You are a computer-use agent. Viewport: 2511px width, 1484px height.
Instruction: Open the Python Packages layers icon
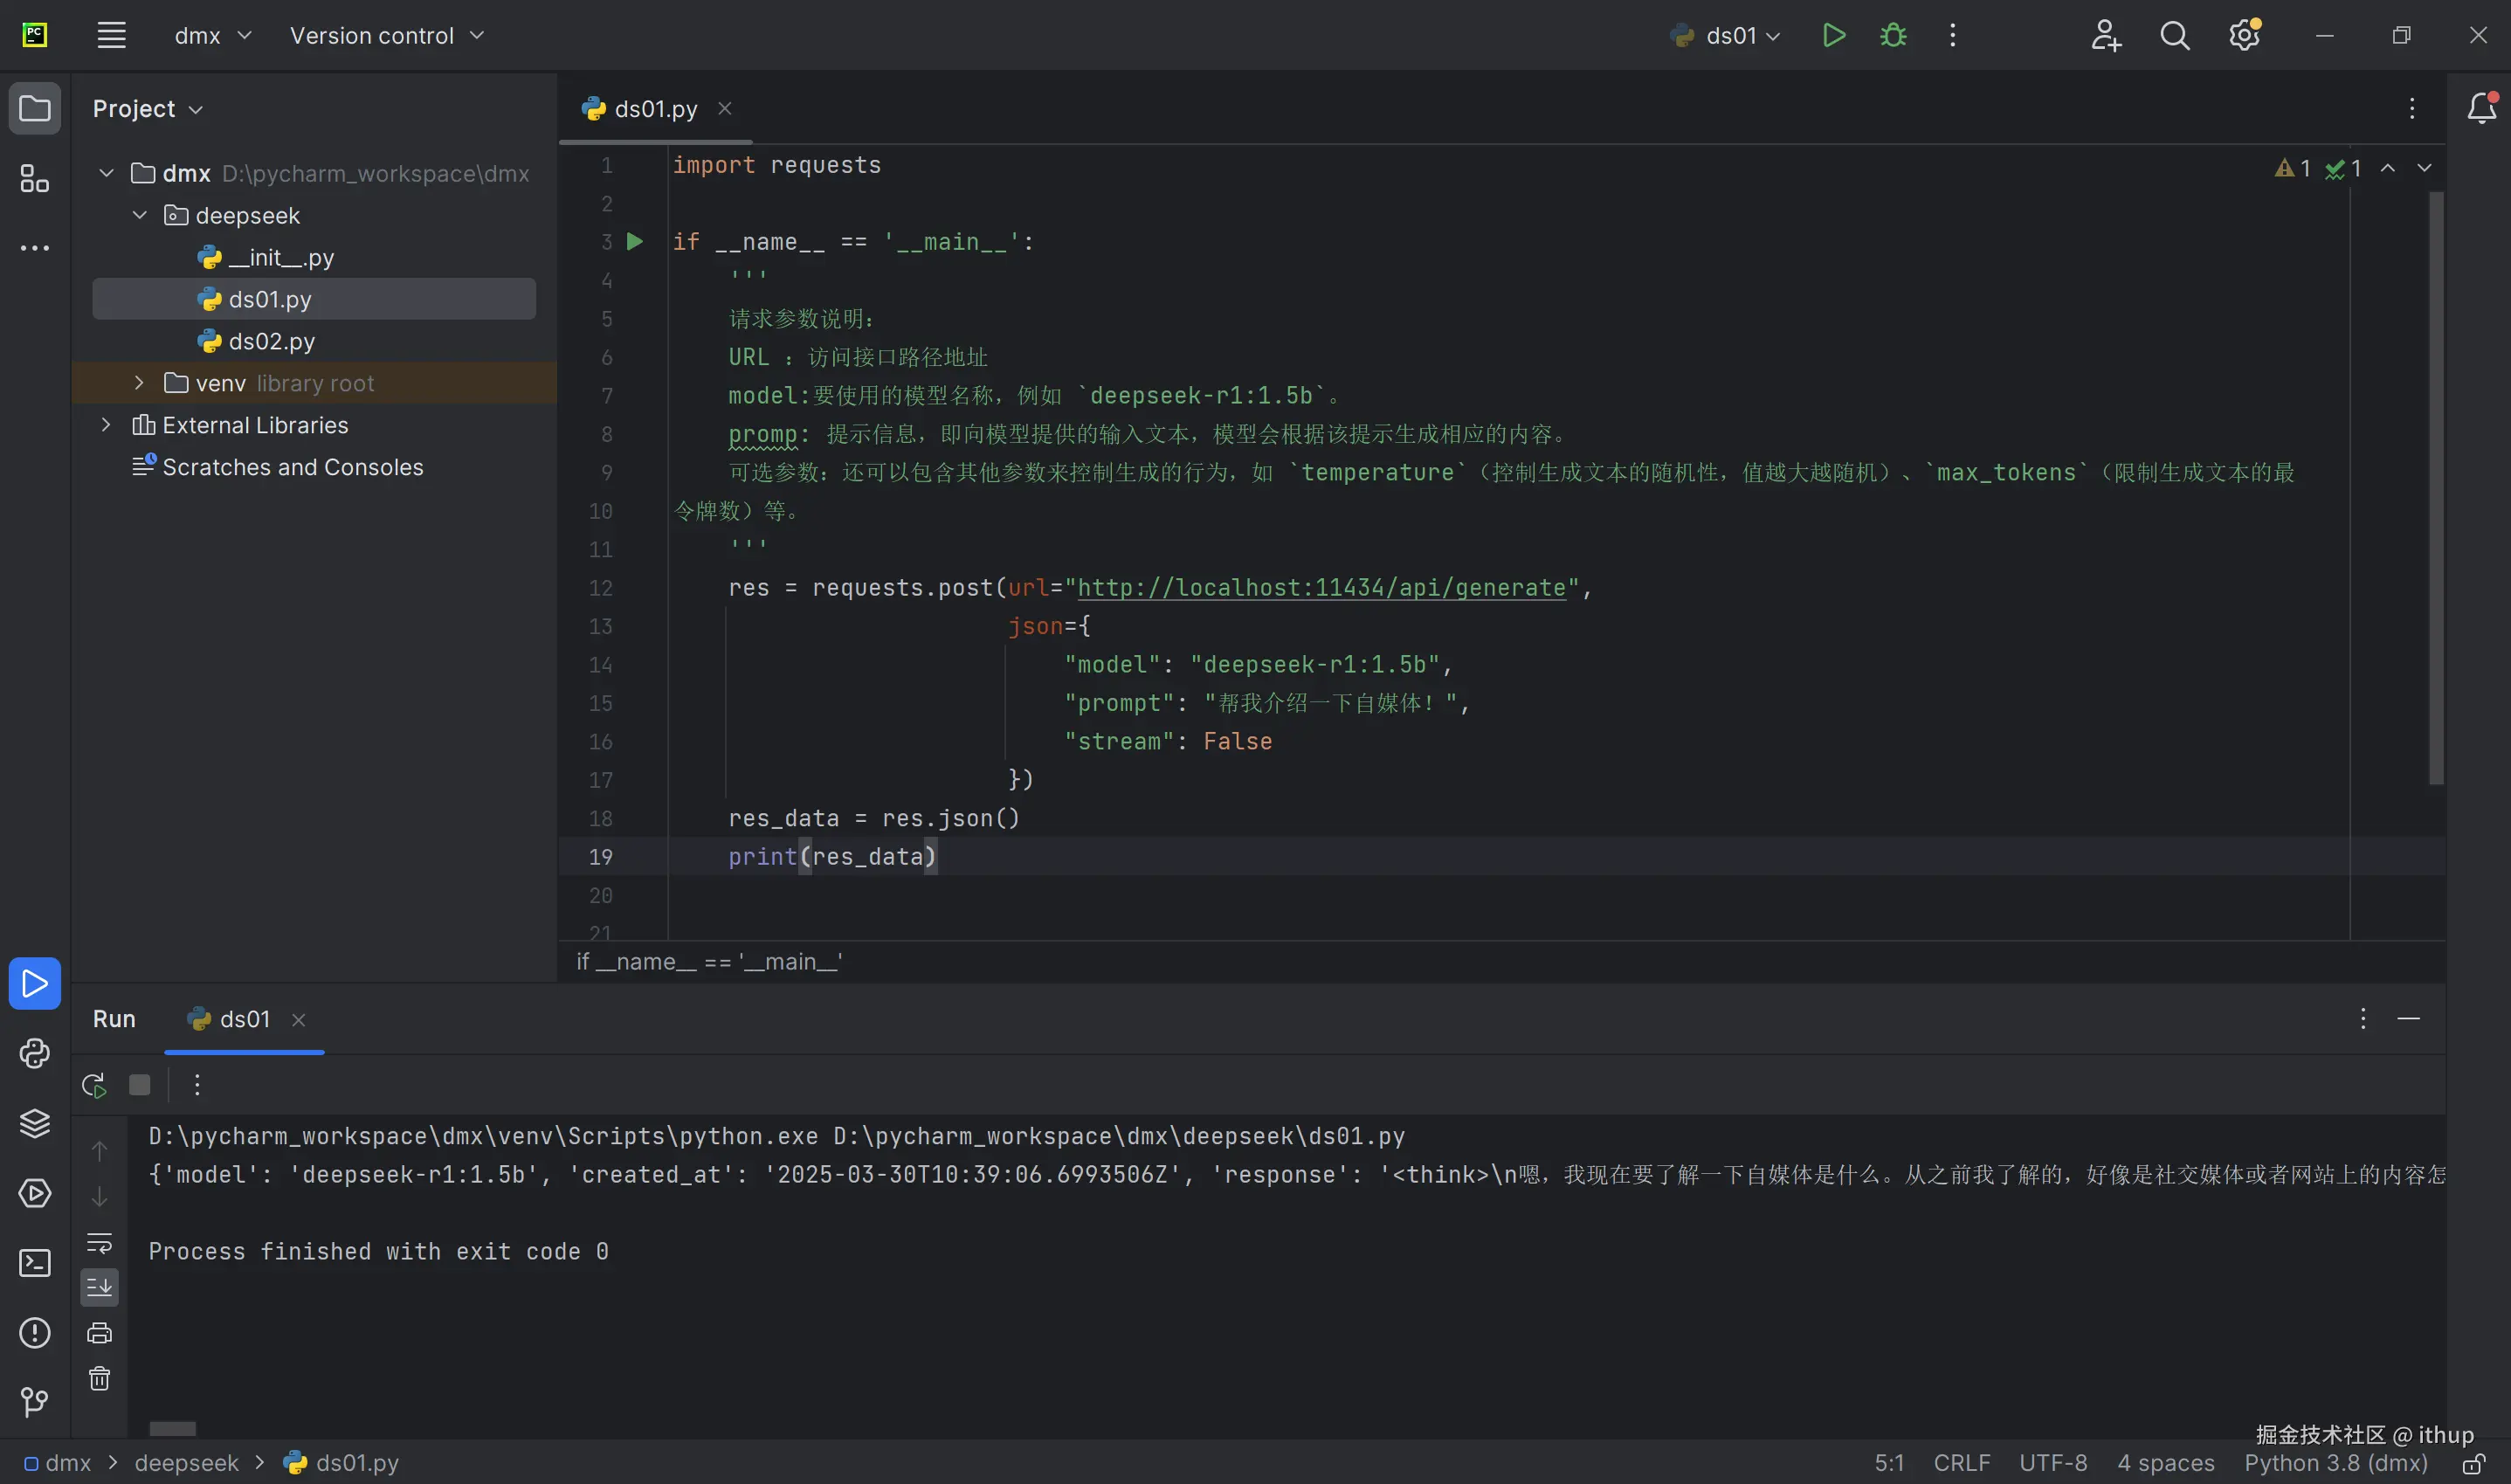pos(35,1123)
